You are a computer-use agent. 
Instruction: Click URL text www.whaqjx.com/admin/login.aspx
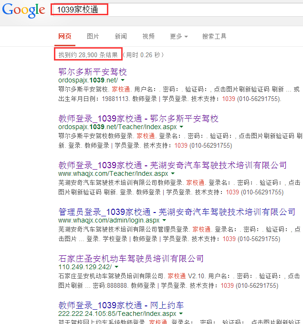pos(109,220)
